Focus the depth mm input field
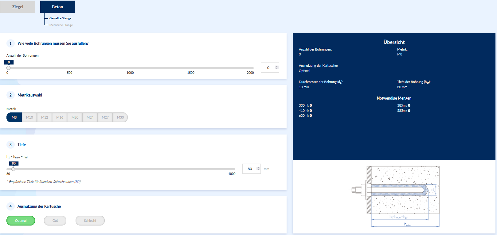Image resolution: width=497 pixels, height=235 pixels. tap(249, 169)
